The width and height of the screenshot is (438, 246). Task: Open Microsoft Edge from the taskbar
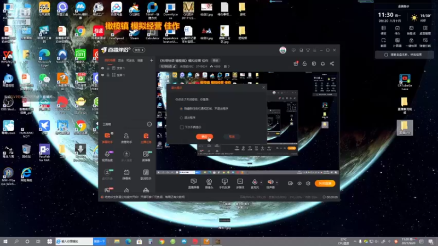pos(128,241)
